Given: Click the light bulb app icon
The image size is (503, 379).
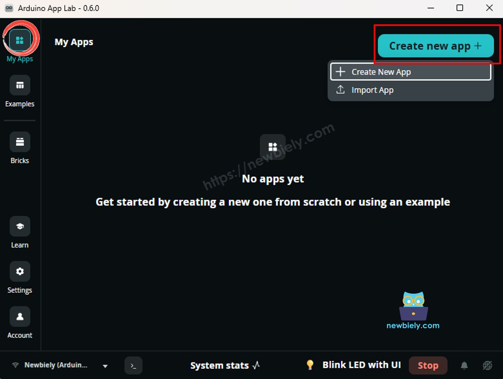Looking at the screenshot, I should [310, 365].
